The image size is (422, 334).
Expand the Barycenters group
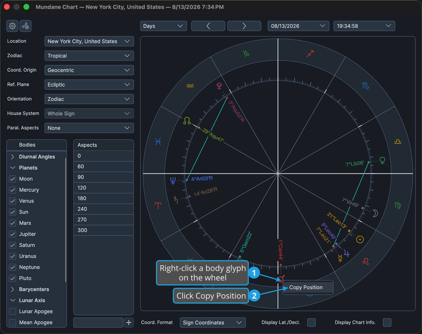tap(12, 289)
